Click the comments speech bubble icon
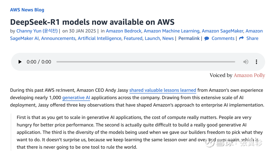This screenshot has height=151, width=270. pos(207,38)
